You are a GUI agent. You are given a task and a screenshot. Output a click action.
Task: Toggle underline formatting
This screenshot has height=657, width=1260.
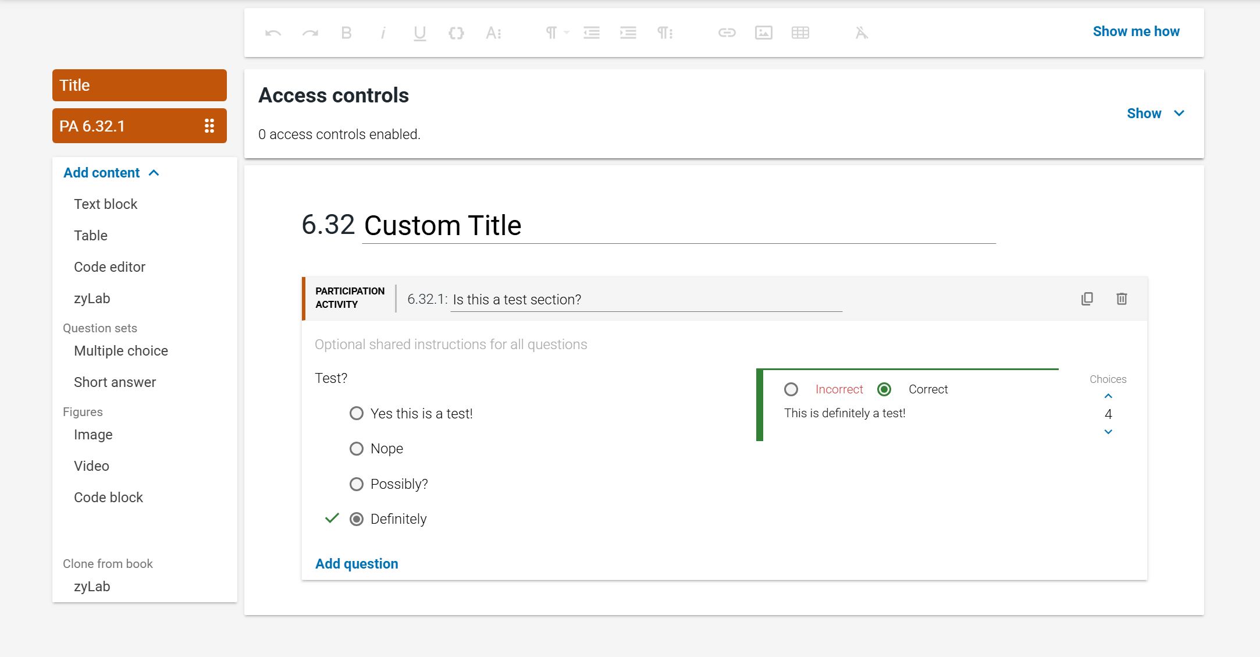click(x=419, y=33)
